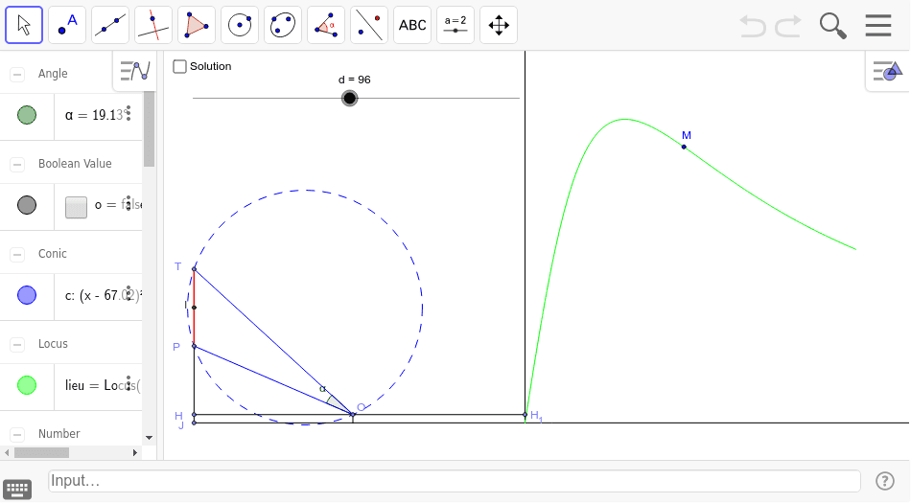Toggle visibility of boolean o

(x=27, y=205)
